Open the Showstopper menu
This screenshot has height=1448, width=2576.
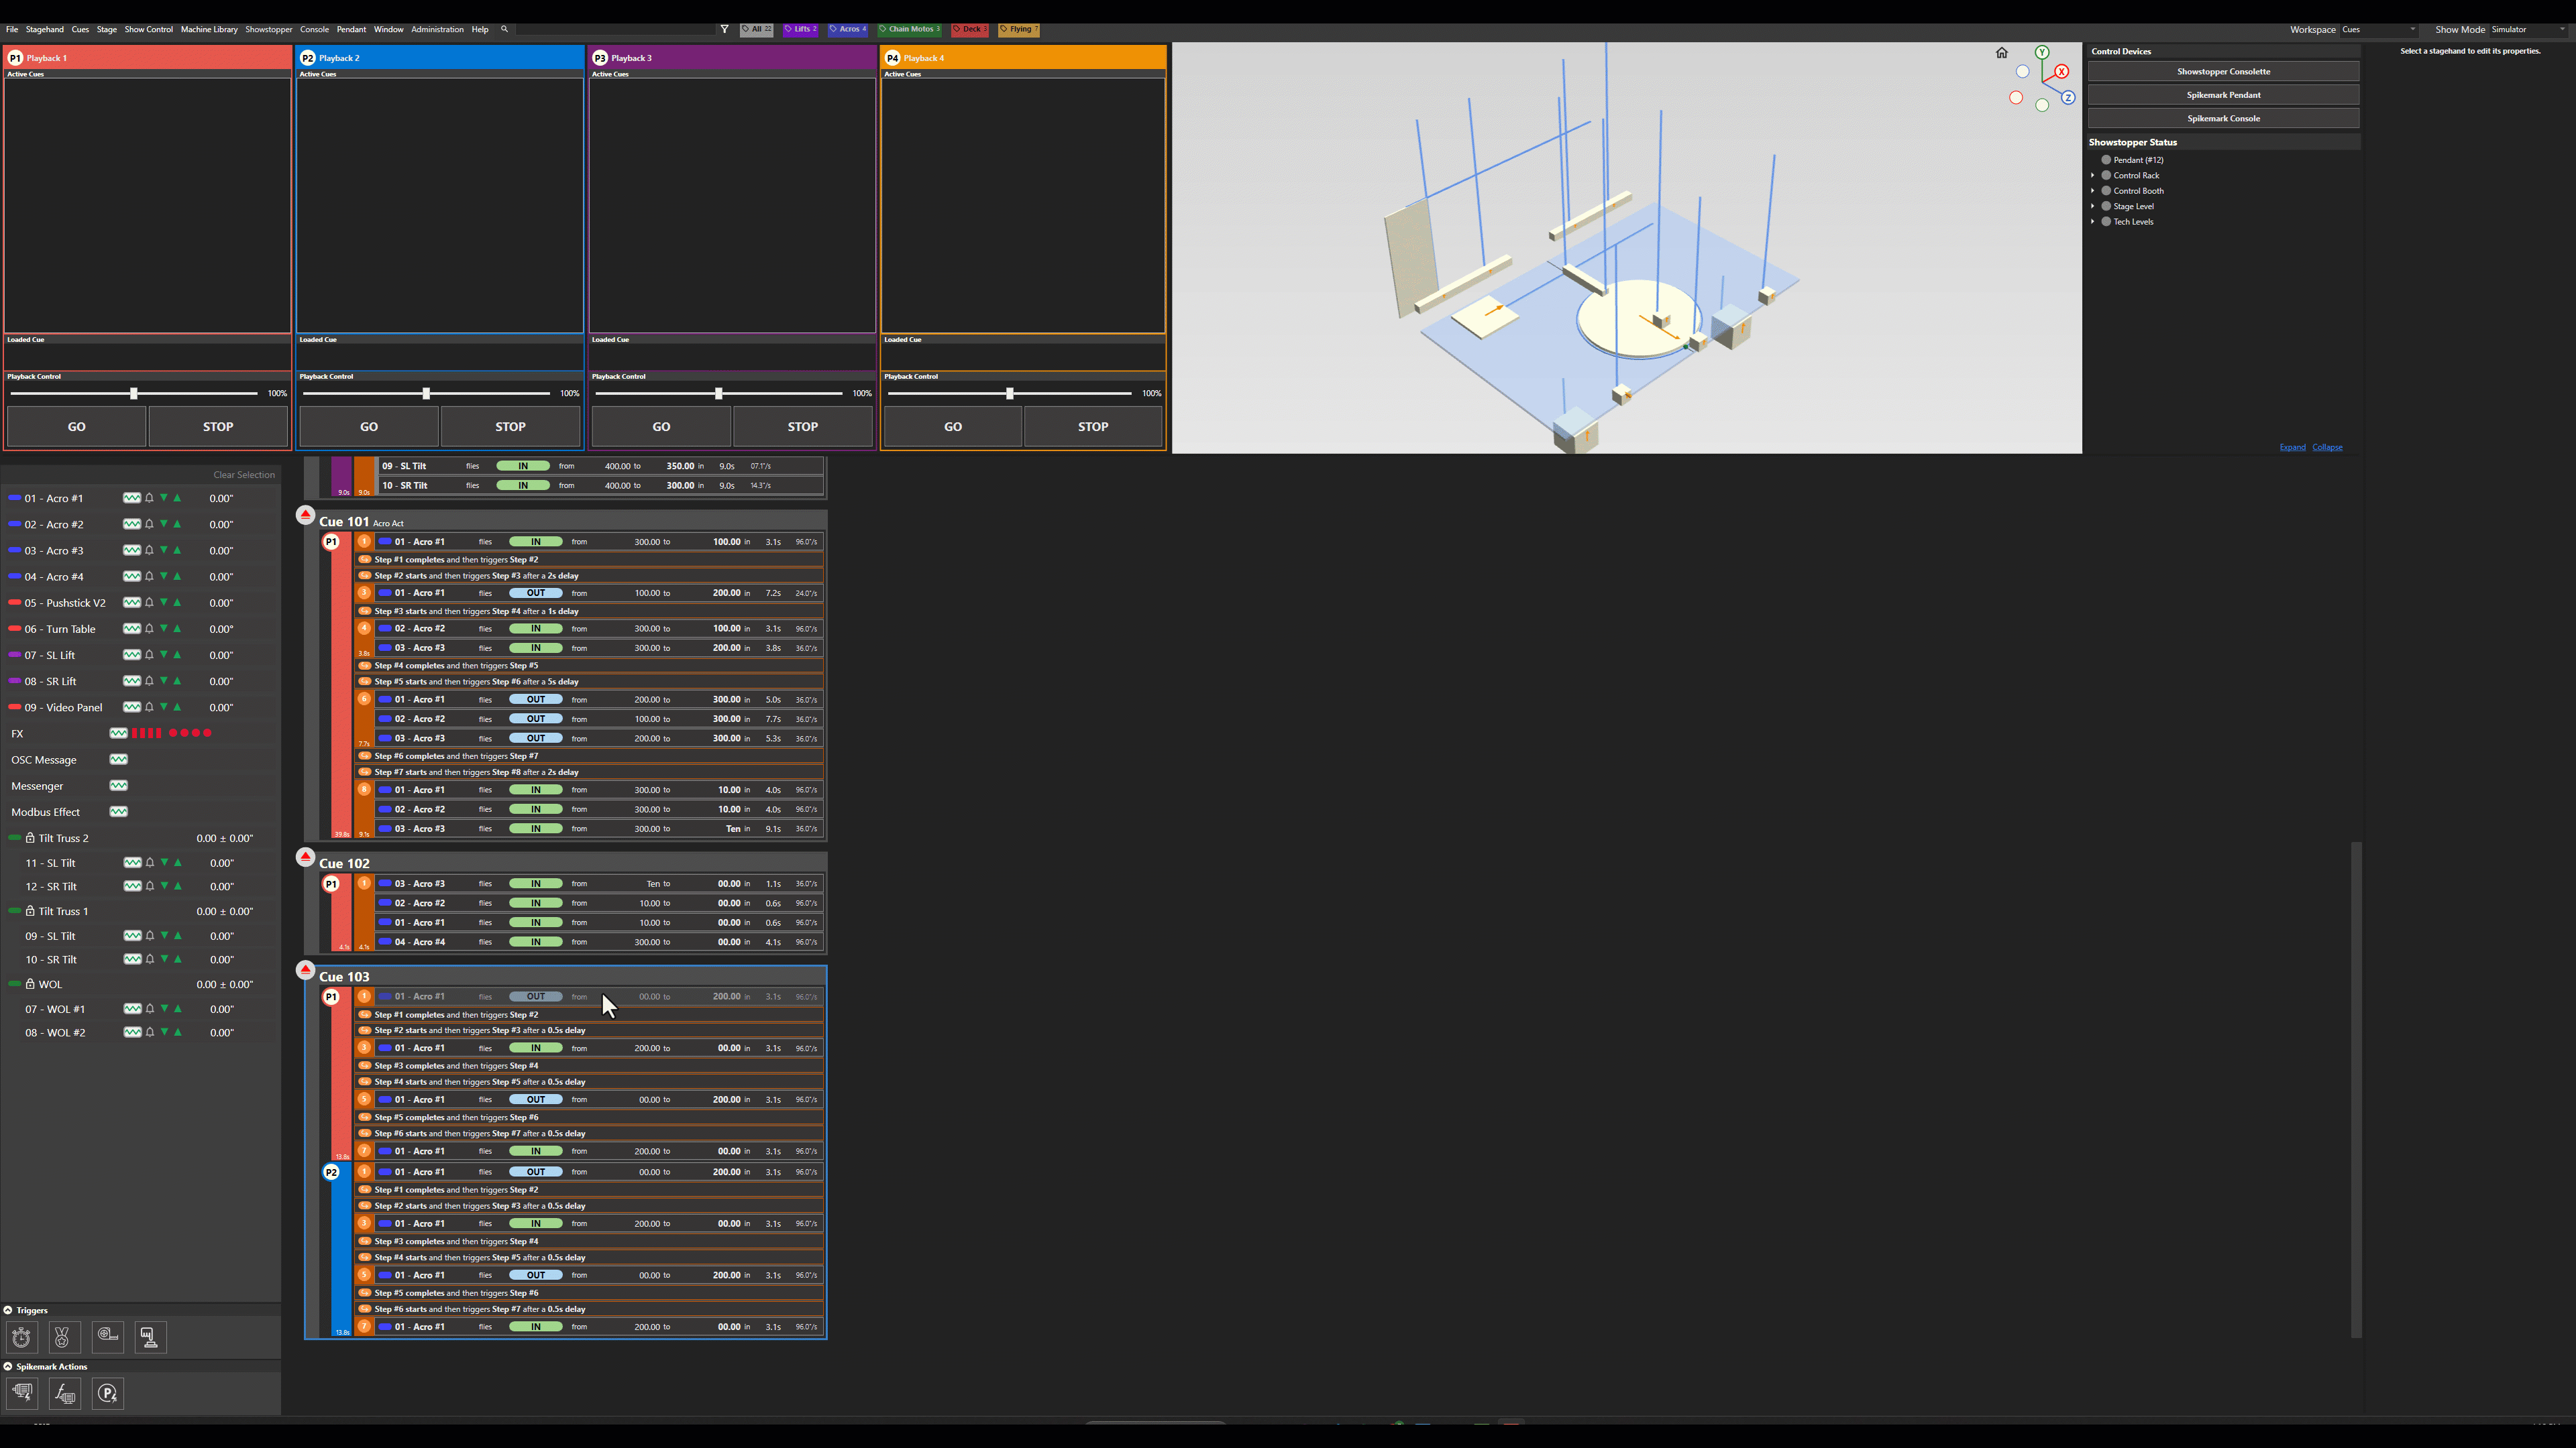[269, 29]
